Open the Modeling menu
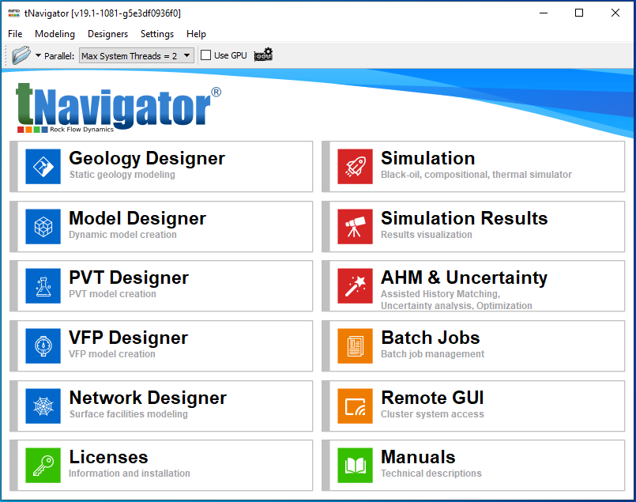Image resolution: width=636 pixels, height=502 pixels. pyautogui.click(x=55, y=34)
